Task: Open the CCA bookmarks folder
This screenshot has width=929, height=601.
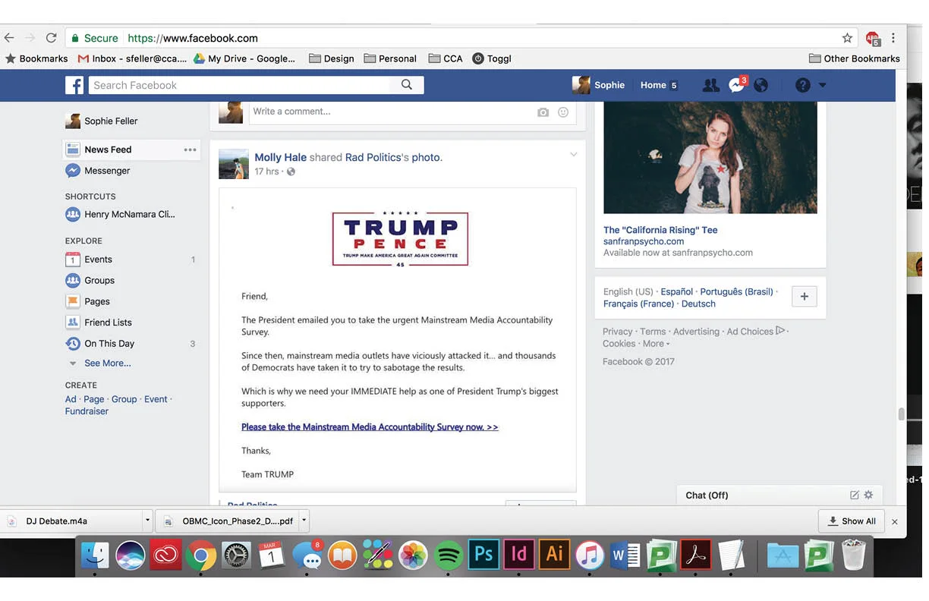Action: tap(446, 58)
